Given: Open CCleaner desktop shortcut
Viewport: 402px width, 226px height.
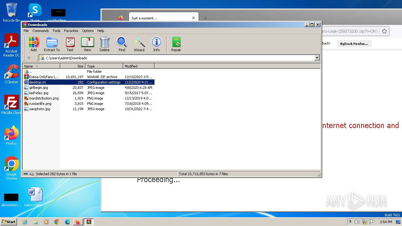Looking at the screenshot, I should tap(11, 74).
